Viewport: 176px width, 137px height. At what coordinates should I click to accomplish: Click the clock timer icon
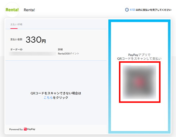click(127, 10)
